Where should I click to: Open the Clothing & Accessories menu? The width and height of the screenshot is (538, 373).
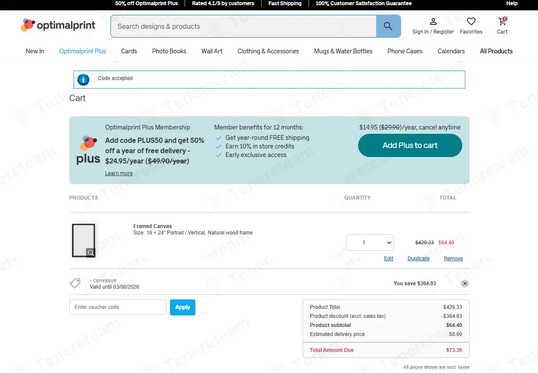pyautogui.click(x=268, y=51)
